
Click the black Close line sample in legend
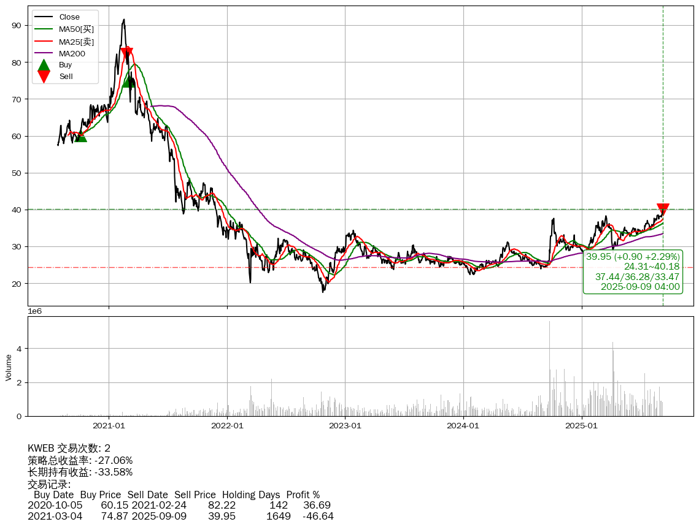44,17
